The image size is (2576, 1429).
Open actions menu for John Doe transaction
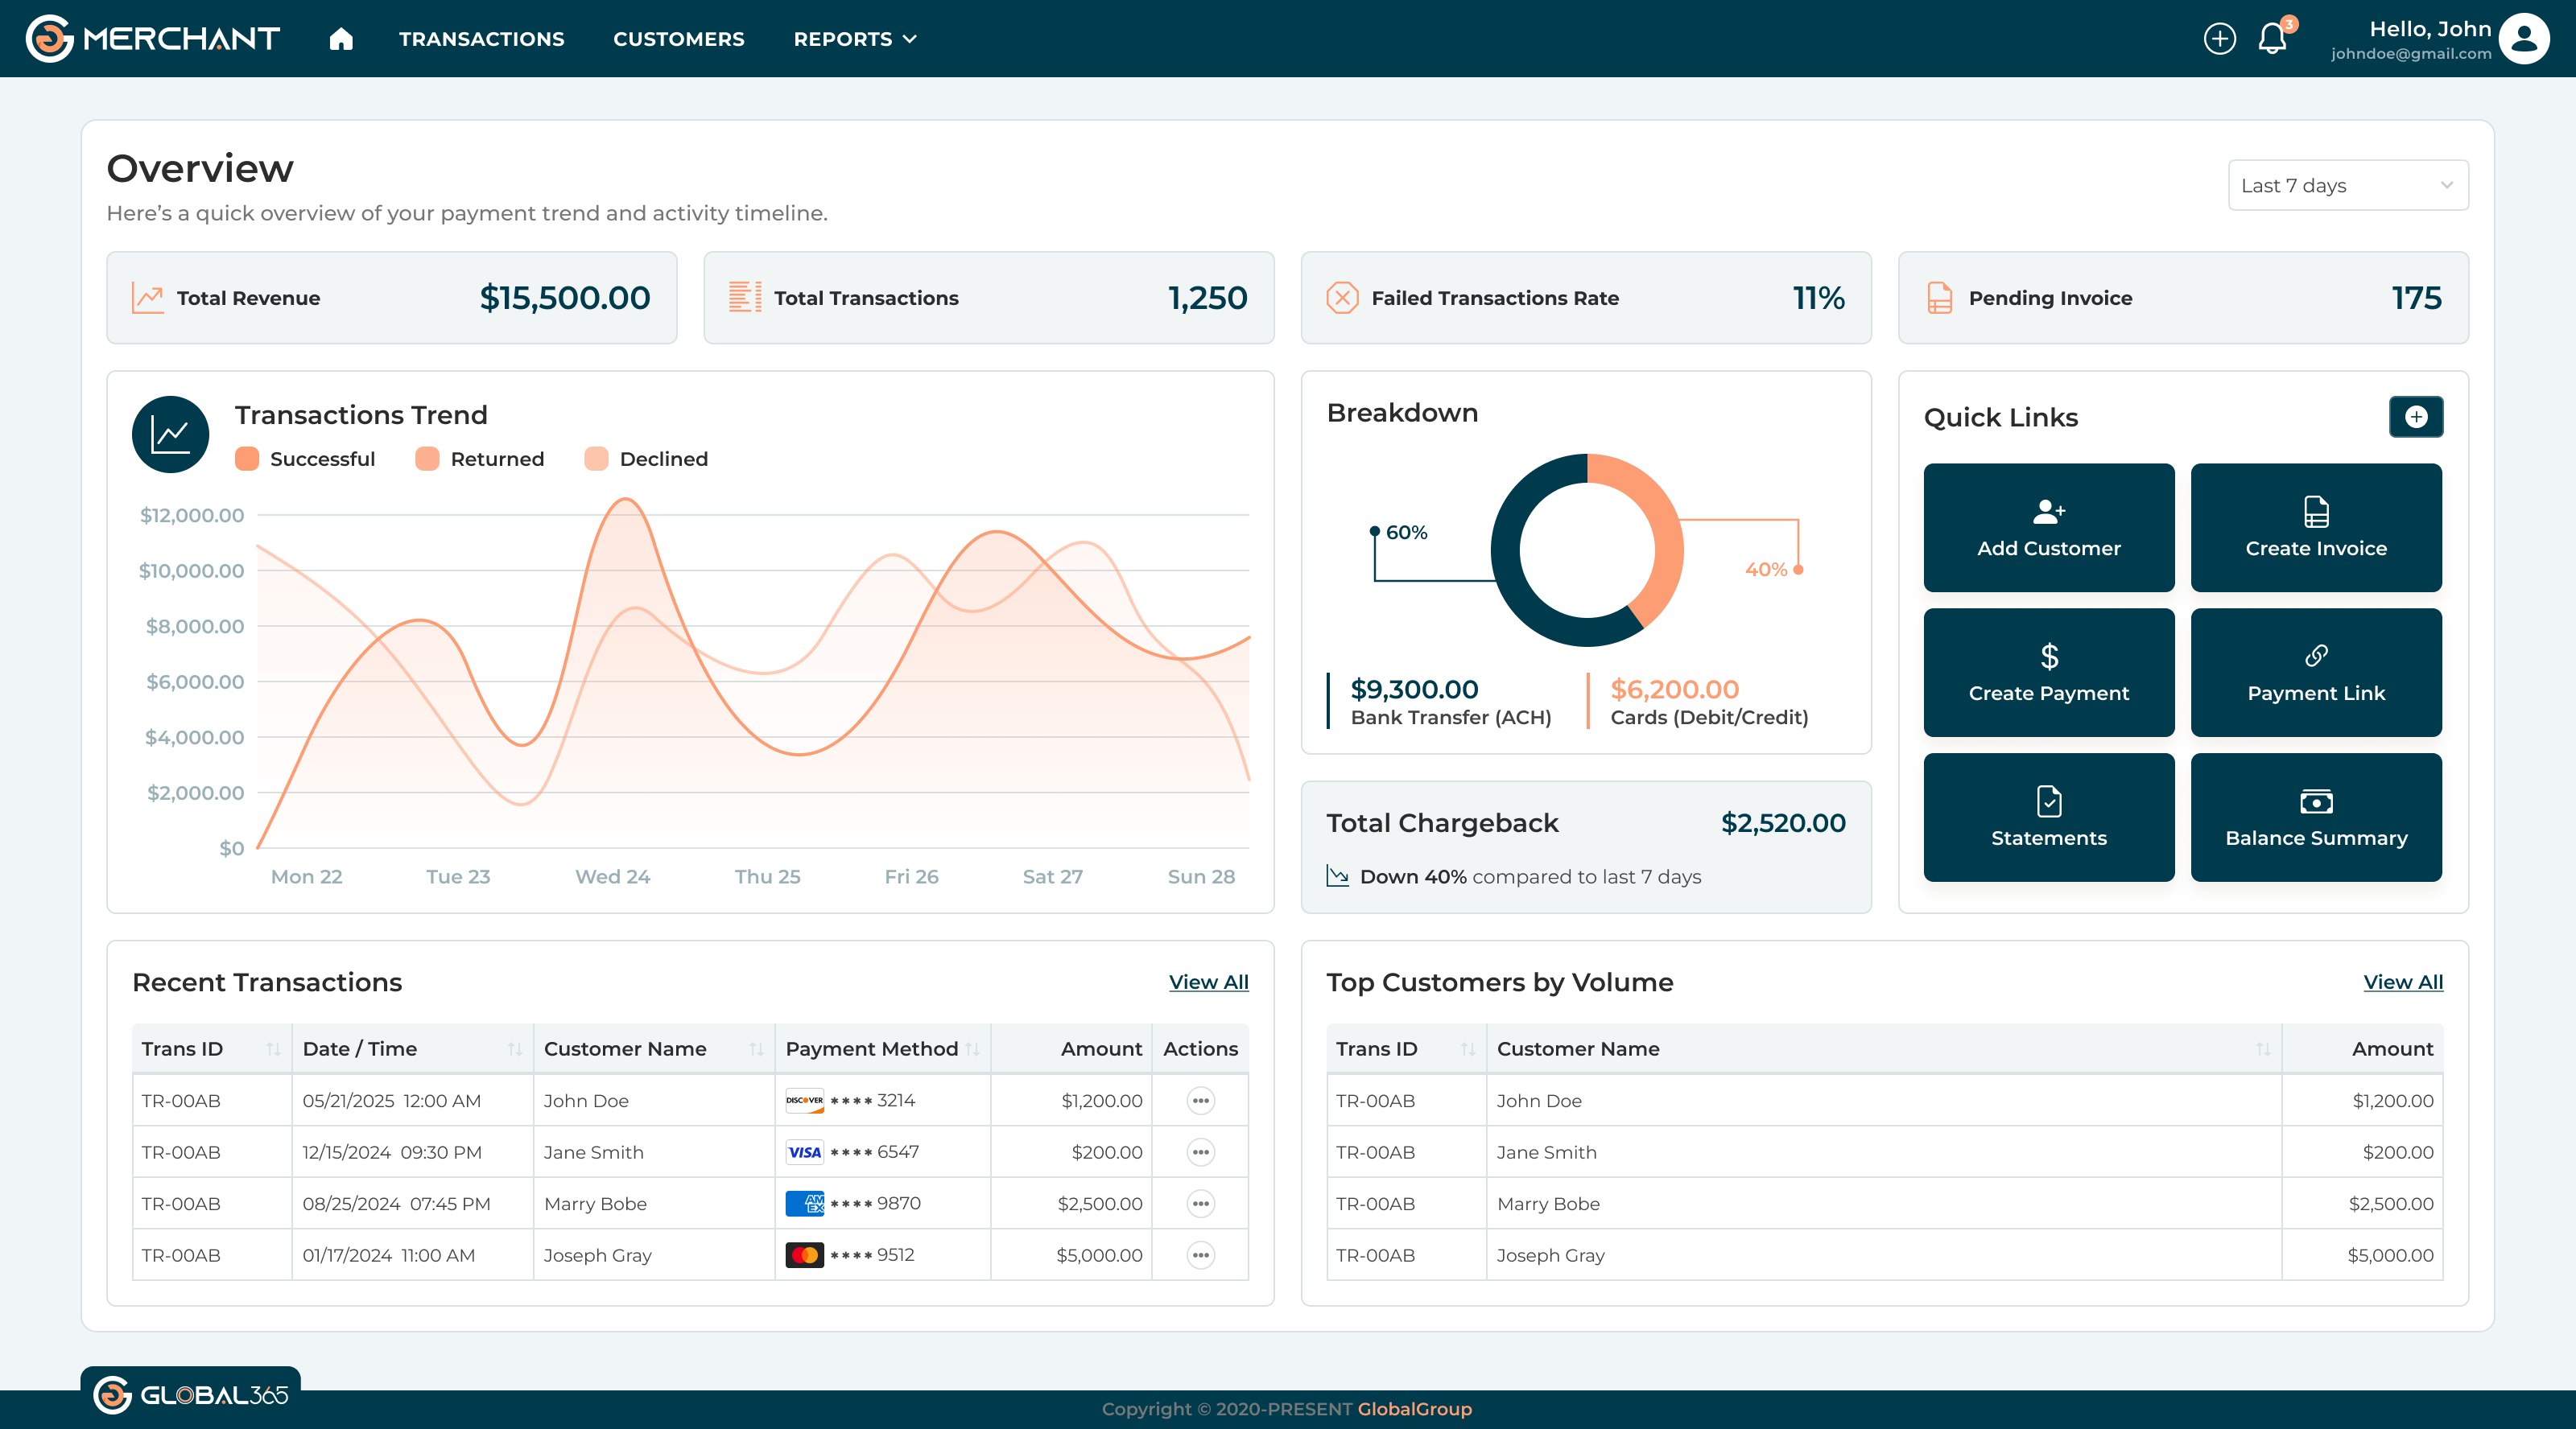tap(1200, 1100)
